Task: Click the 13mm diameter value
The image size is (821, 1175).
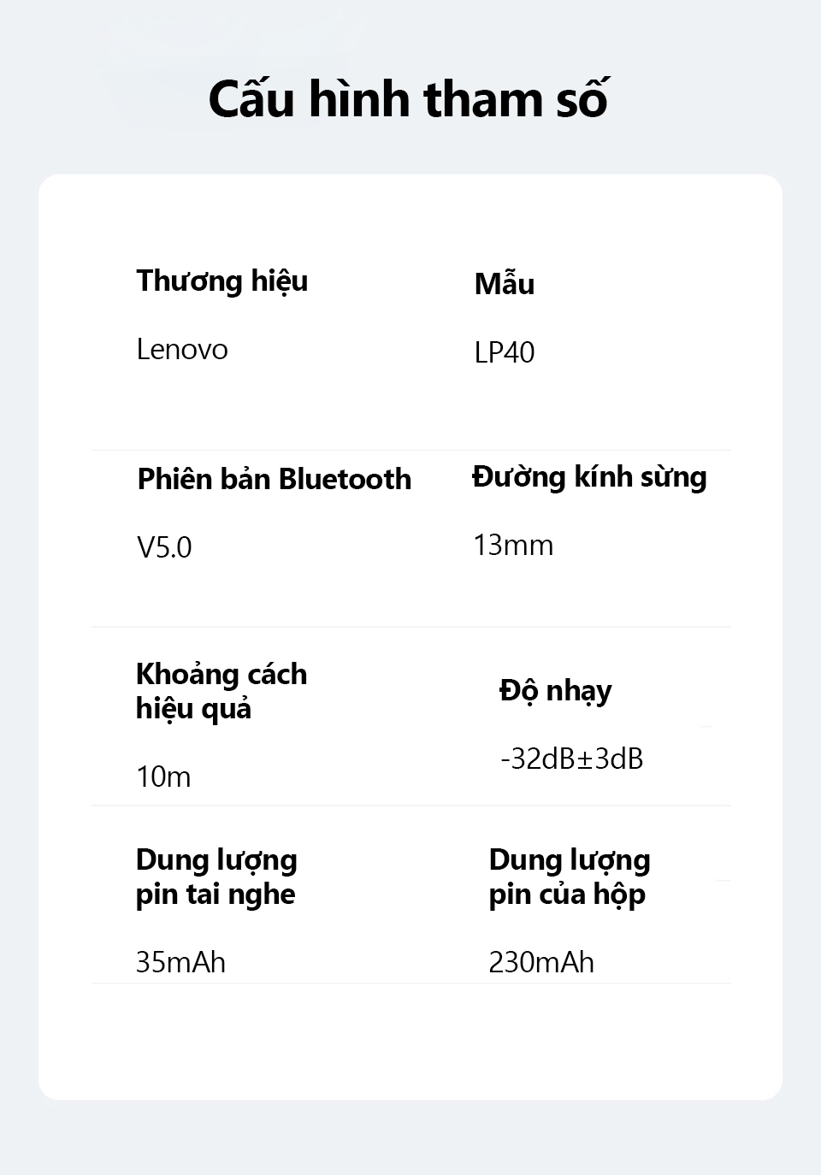Action: [x=513, y=546]
